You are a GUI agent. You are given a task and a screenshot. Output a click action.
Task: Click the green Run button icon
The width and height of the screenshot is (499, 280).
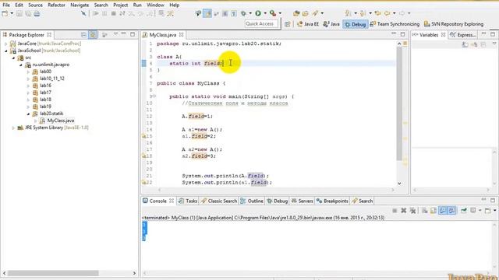click(258, 13)
